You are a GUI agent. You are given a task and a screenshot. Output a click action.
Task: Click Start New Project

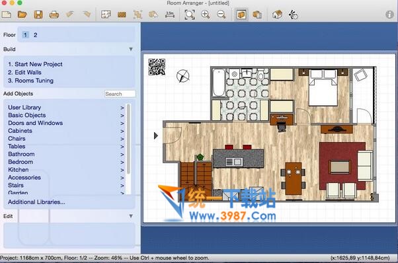[x=35, y=64]
